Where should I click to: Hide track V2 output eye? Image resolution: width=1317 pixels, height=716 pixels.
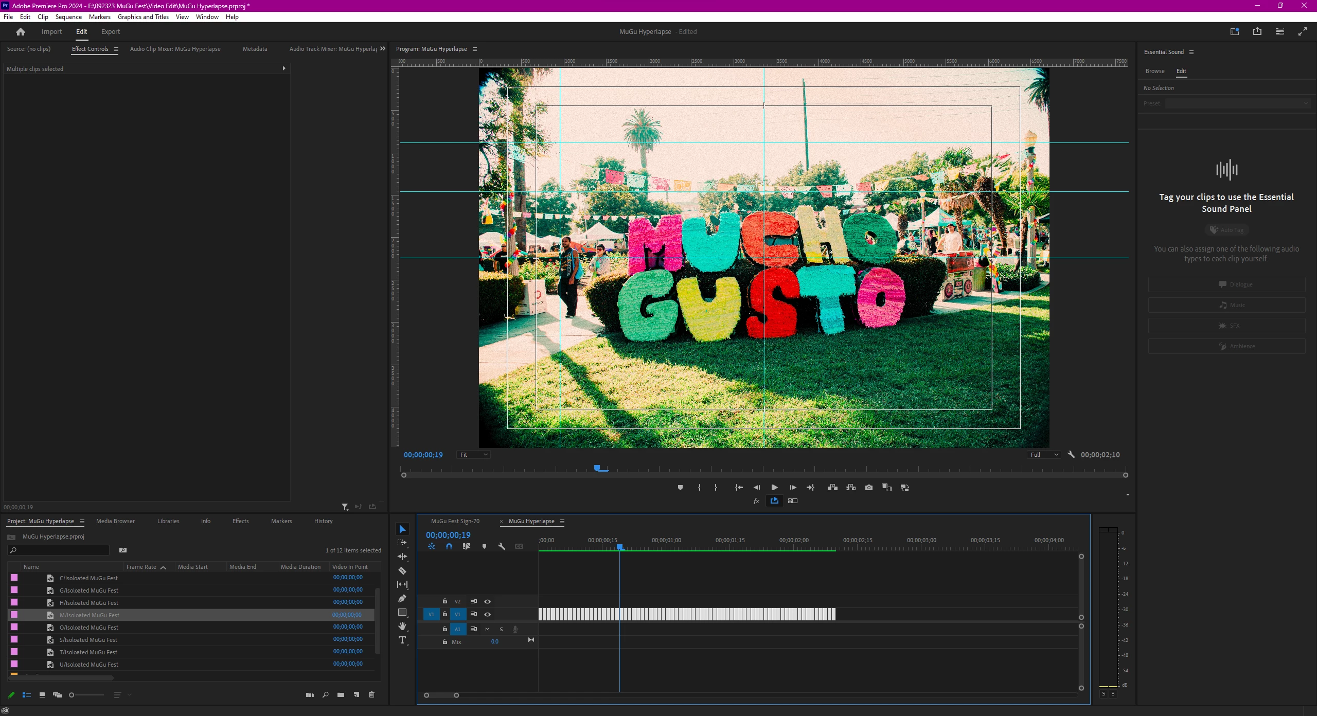point(487,601)
